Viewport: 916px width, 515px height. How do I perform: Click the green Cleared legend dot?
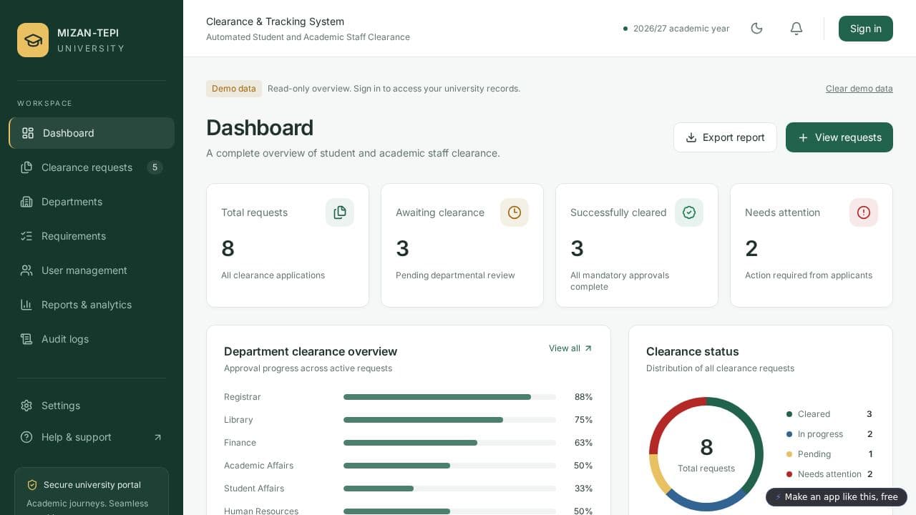789,414
